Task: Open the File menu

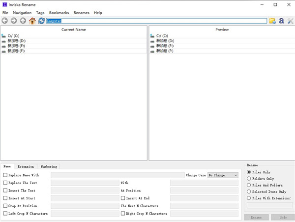Action: (5, 13)
